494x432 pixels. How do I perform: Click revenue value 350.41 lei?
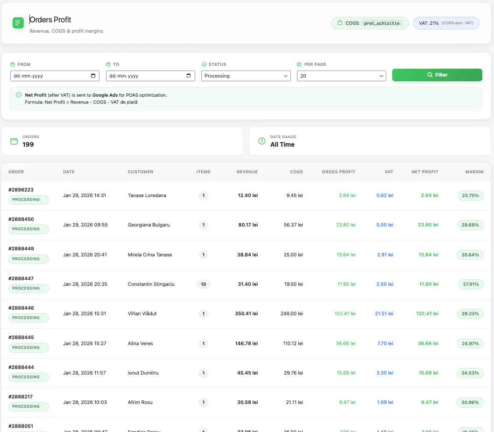pos(247,313)
